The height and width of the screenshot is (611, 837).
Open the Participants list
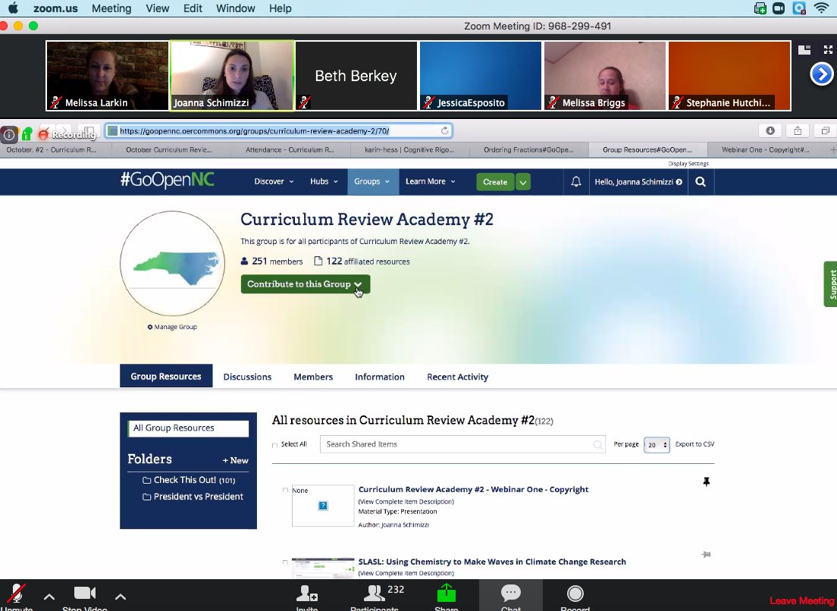coord(374,595)
